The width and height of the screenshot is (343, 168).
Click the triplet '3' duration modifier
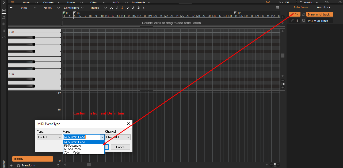(x=144, y=8)
